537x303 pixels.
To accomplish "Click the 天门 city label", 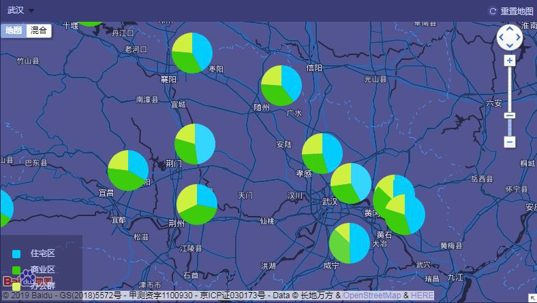I will (x=245, y=196).
